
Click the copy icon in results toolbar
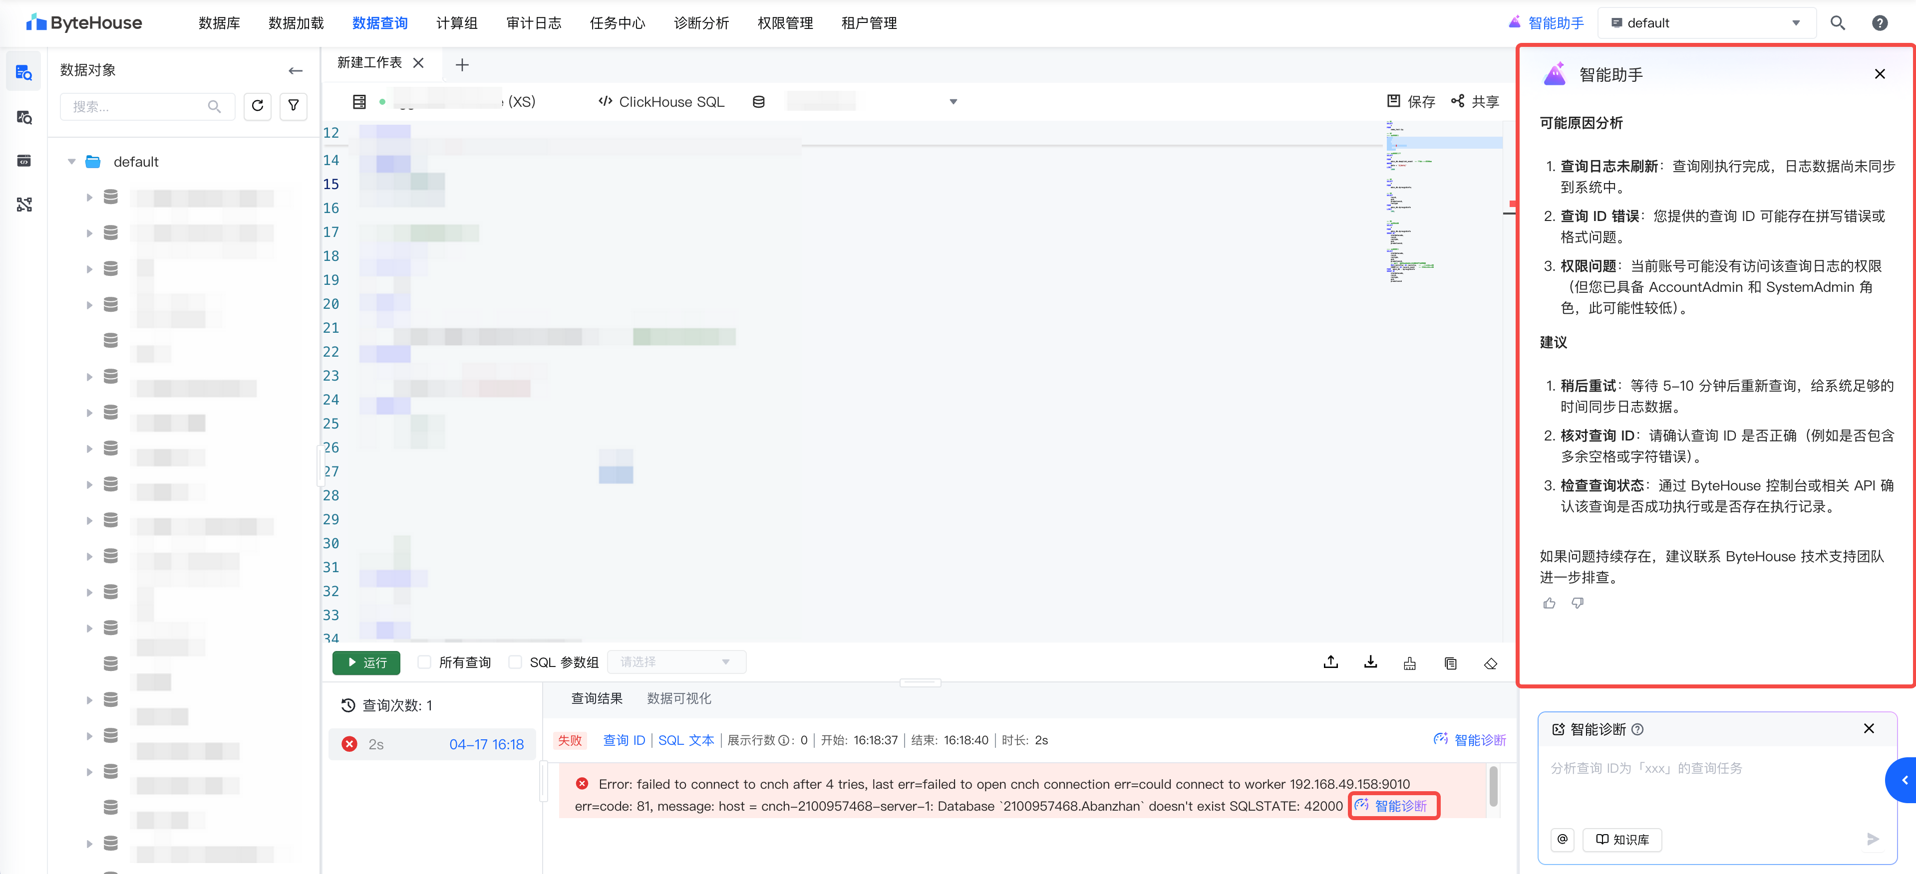1450,663
